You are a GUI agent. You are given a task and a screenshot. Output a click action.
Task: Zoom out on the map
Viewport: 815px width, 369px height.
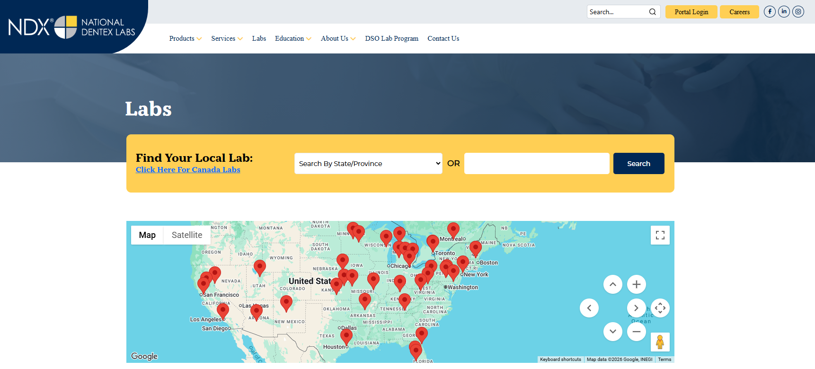(637, 332)
